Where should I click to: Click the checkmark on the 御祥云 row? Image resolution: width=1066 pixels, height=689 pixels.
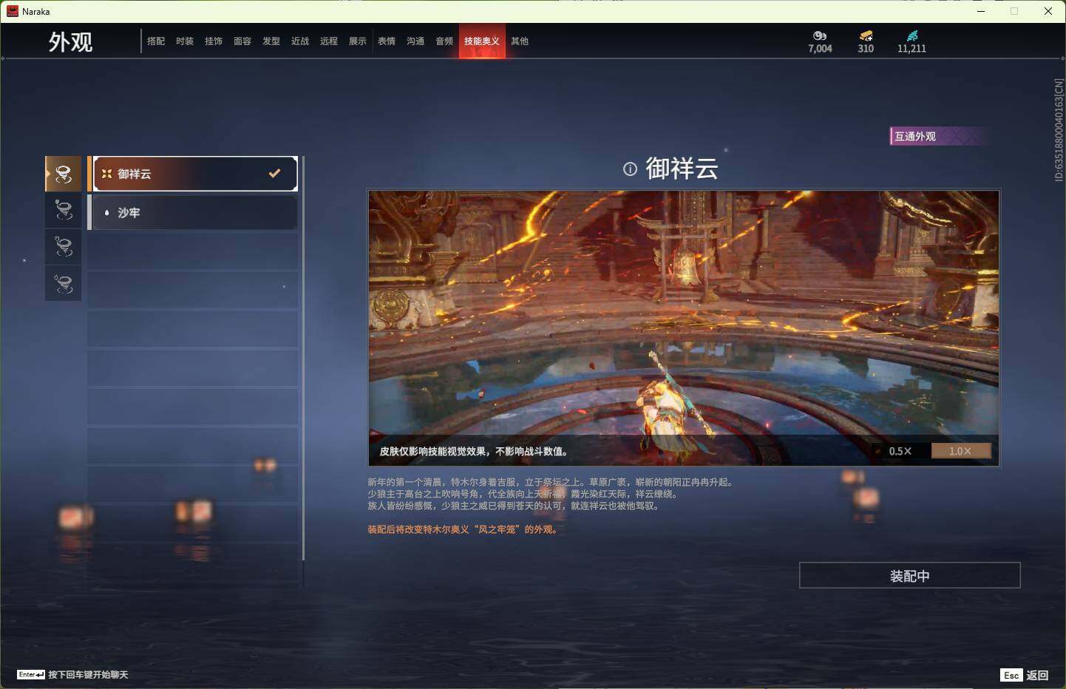click(274, 174)
